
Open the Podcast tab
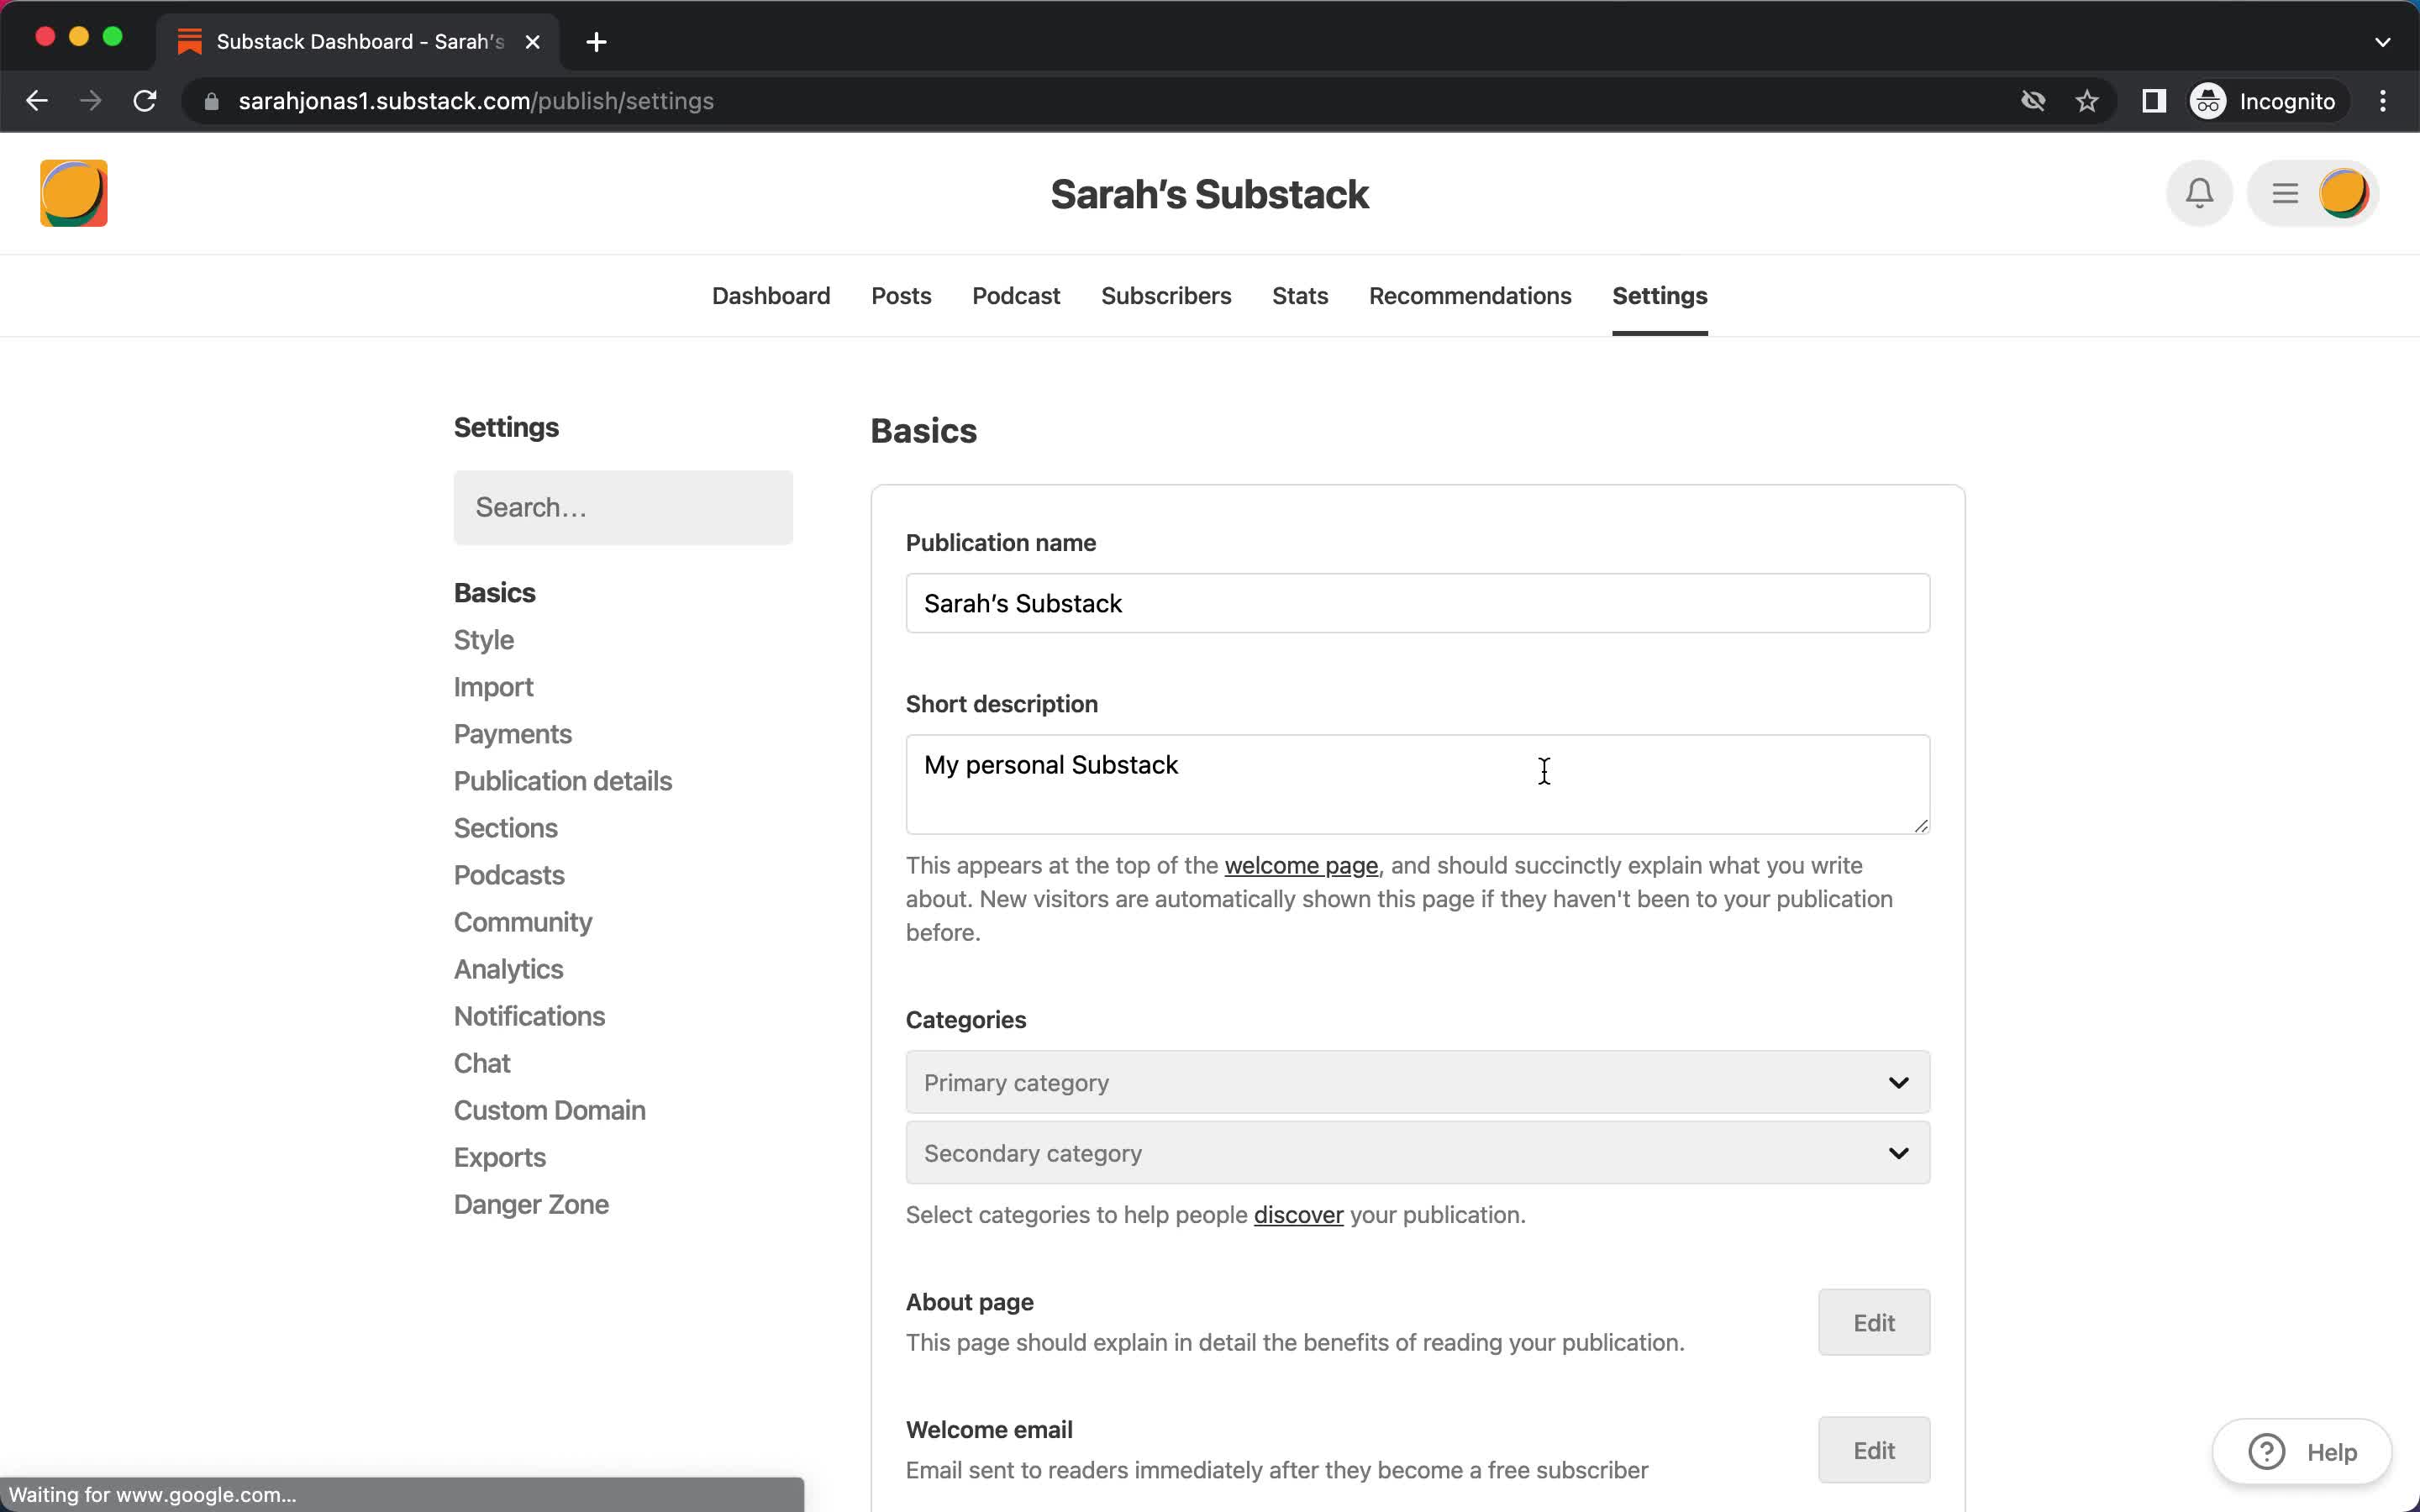coord(1016,296)
